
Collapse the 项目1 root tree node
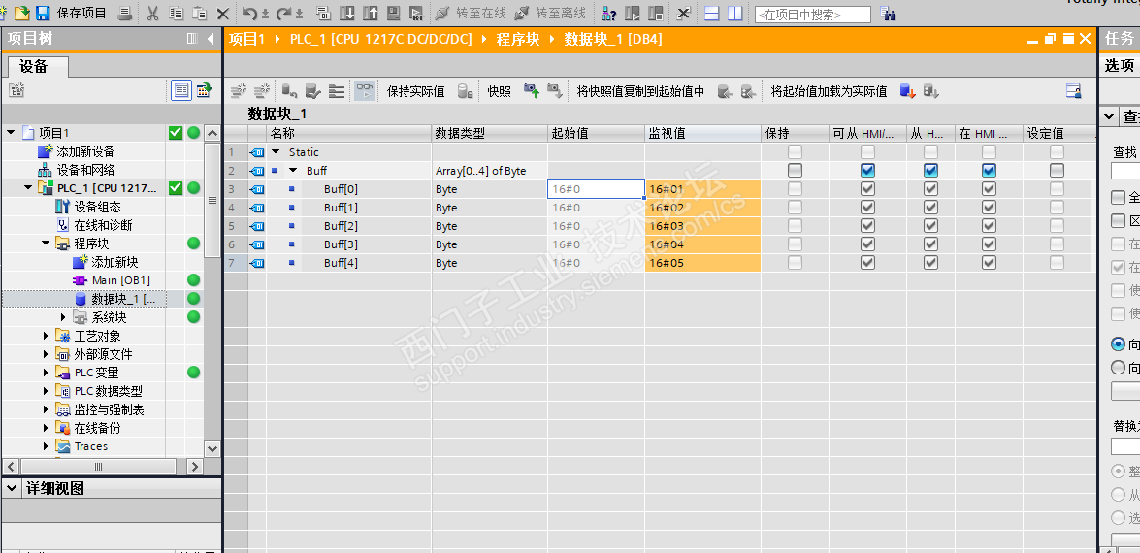pyautogui.click(x=11, y=133)
